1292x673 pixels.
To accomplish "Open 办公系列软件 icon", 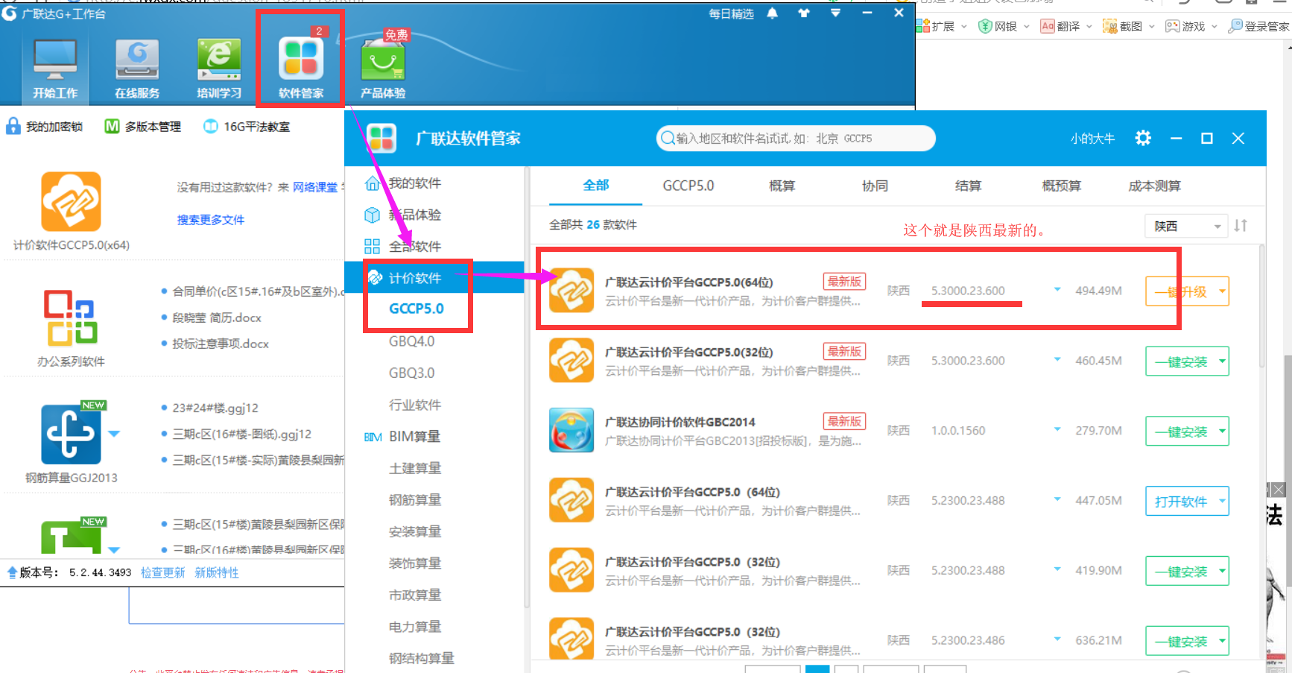I will (x=71, y=318).
